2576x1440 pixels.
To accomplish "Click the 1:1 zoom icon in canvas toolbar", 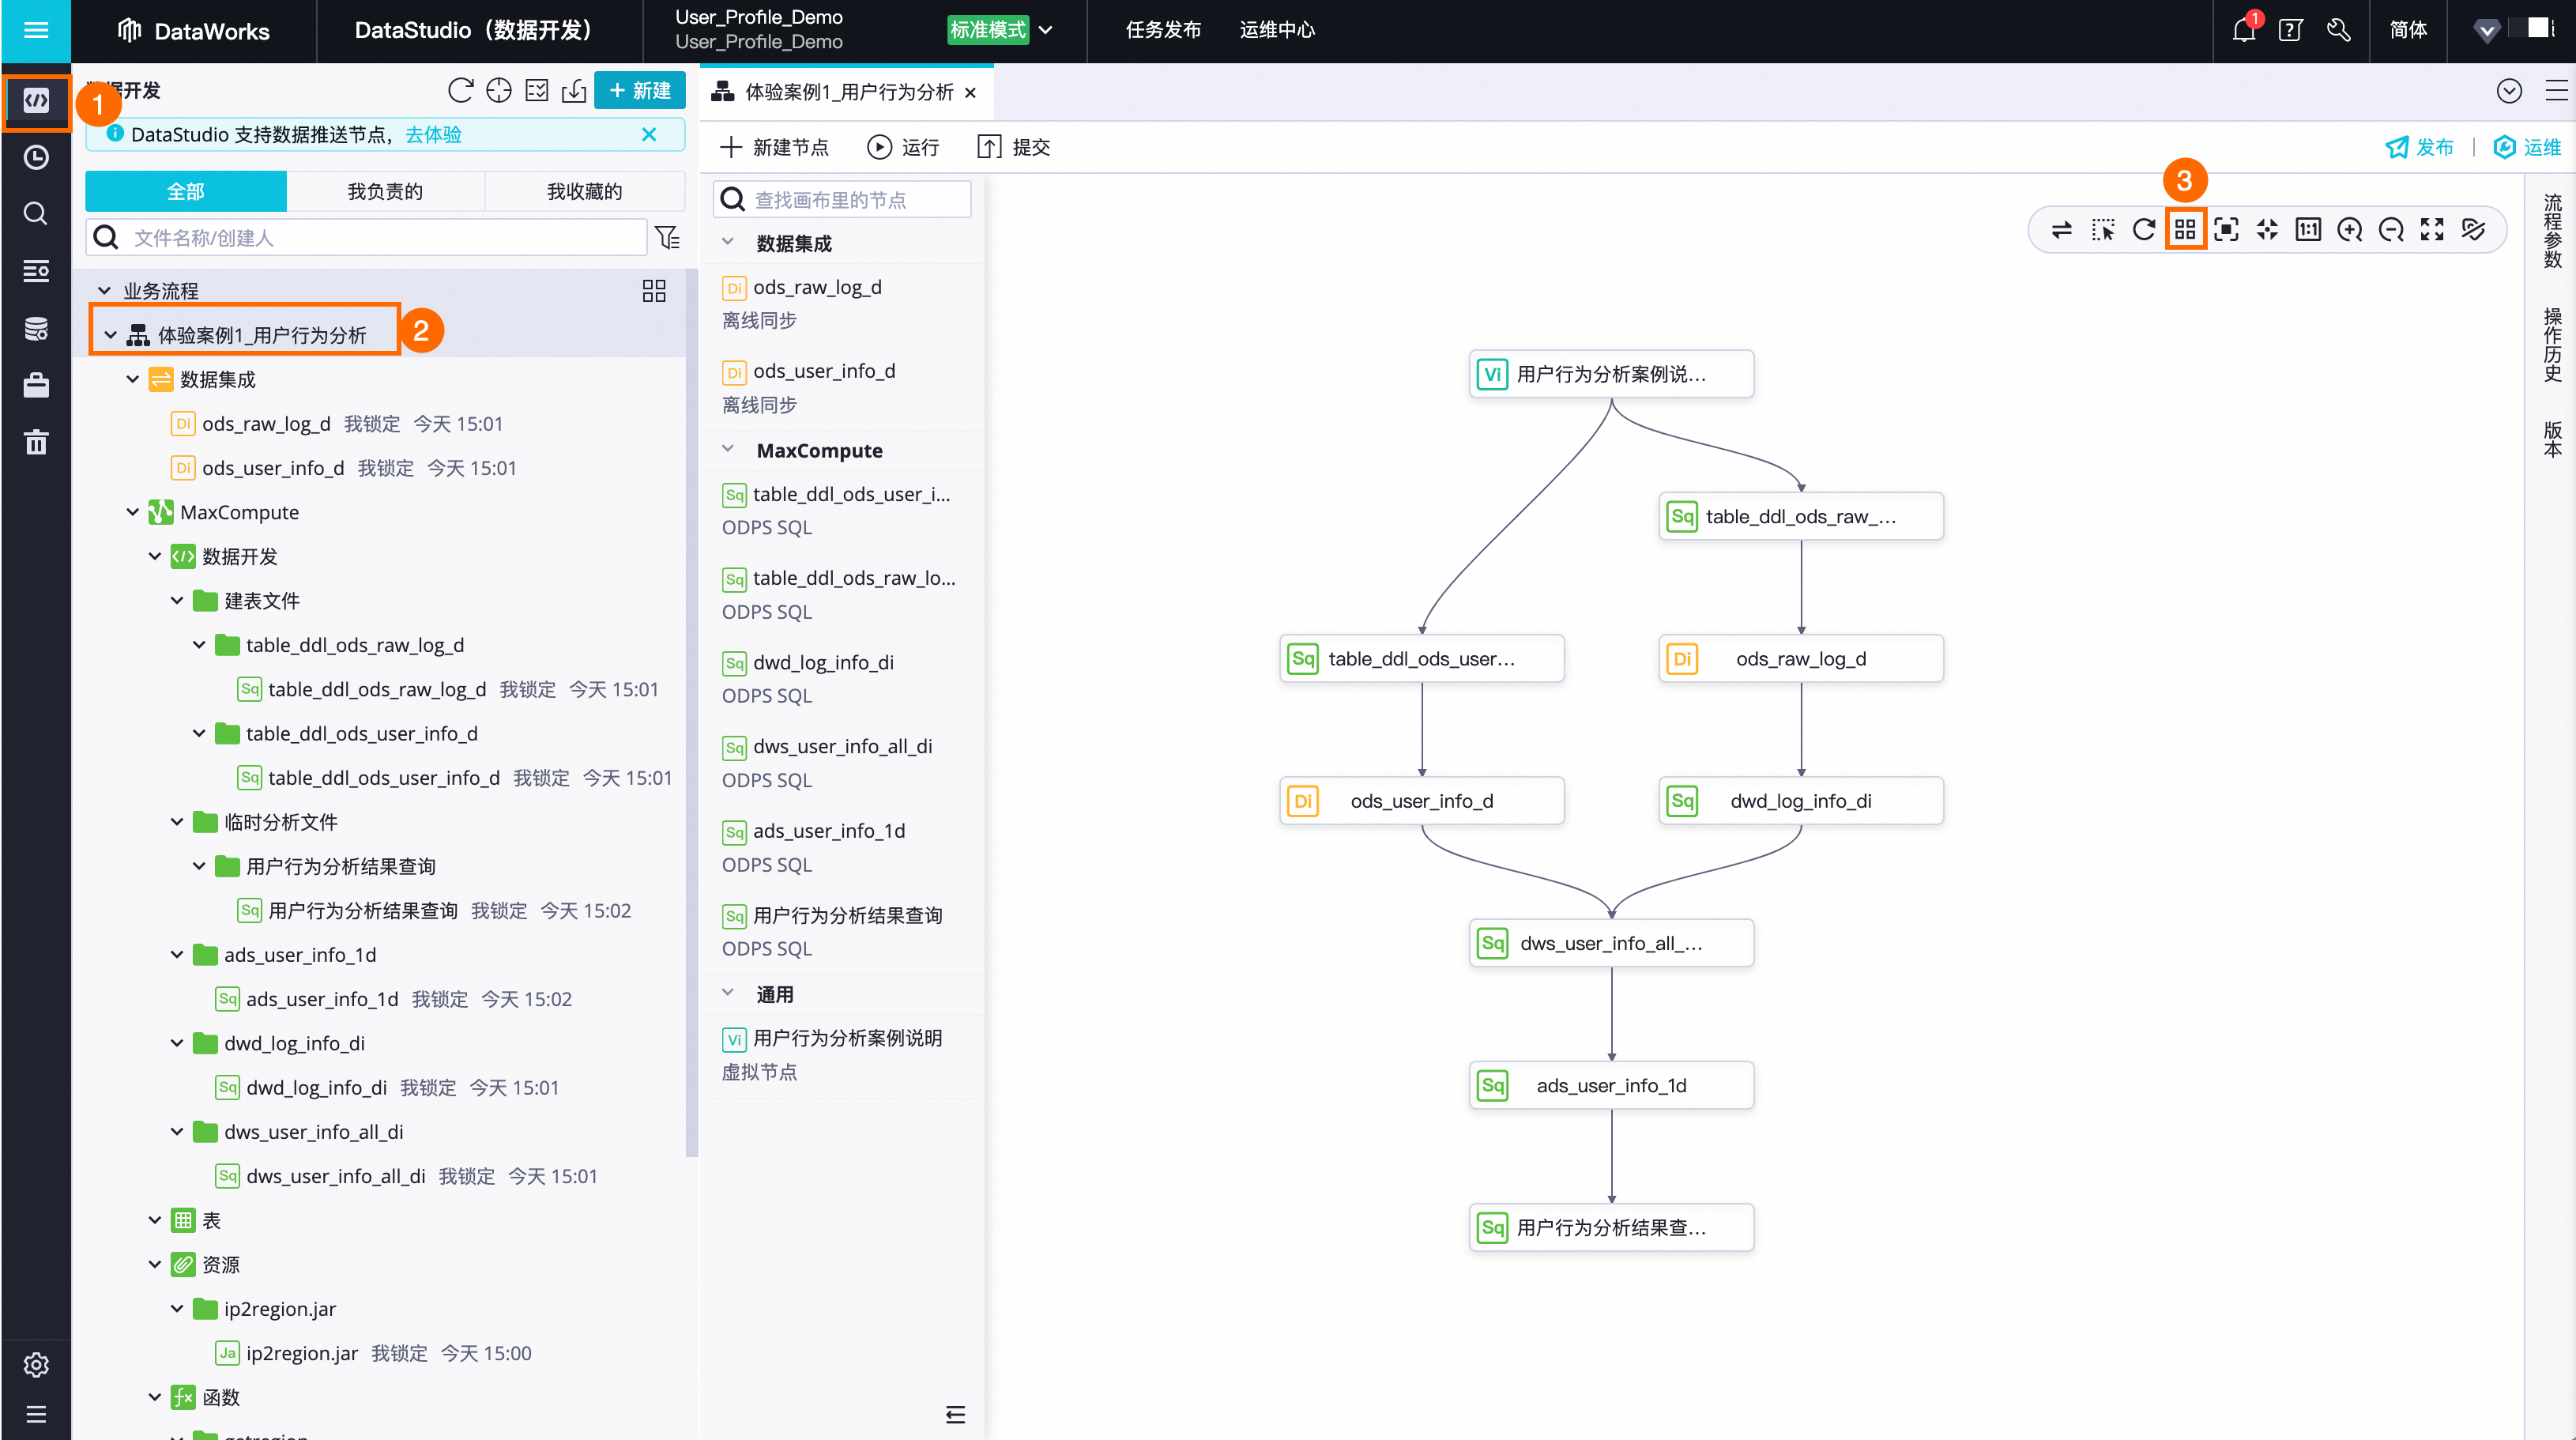I will point(2308,229).
